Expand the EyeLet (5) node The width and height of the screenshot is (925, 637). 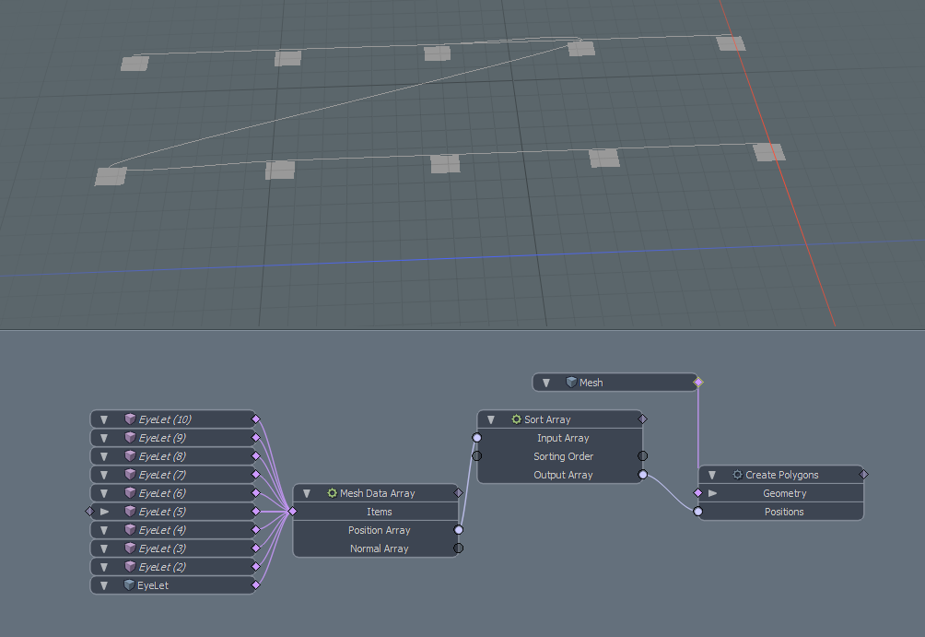tap(104, 512)
